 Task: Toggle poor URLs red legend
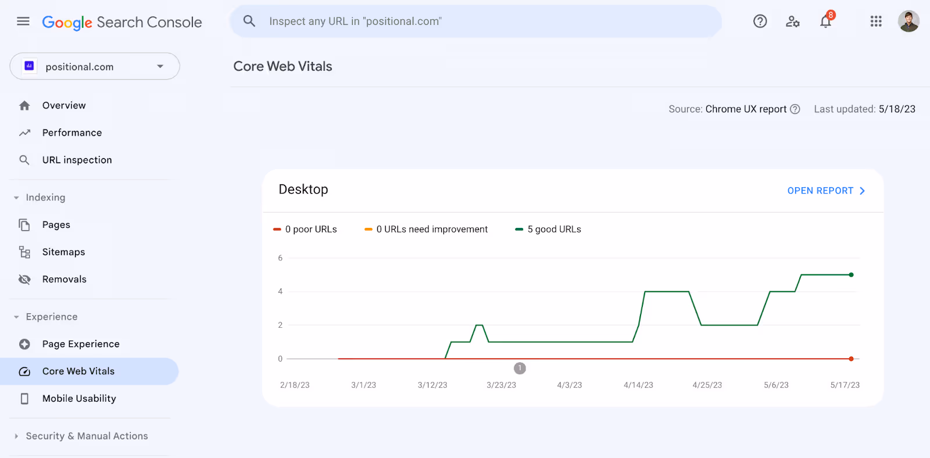point(305,230)
